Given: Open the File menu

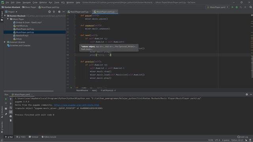Looking at the screenshot, I should click(x=7, y=2).
